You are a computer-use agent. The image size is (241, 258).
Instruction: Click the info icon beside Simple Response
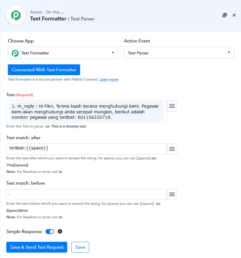[59, 232]
